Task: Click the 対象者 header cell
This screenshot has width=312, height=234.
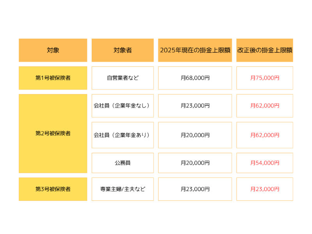Action: [x=122, y=50]
